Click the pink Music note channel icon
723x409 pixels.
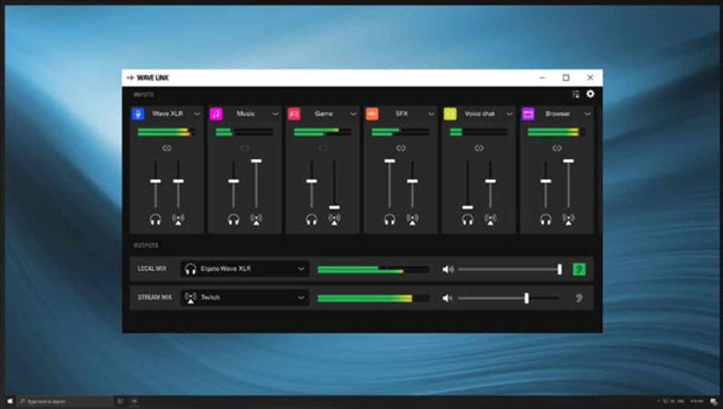[x=216, y=114]
